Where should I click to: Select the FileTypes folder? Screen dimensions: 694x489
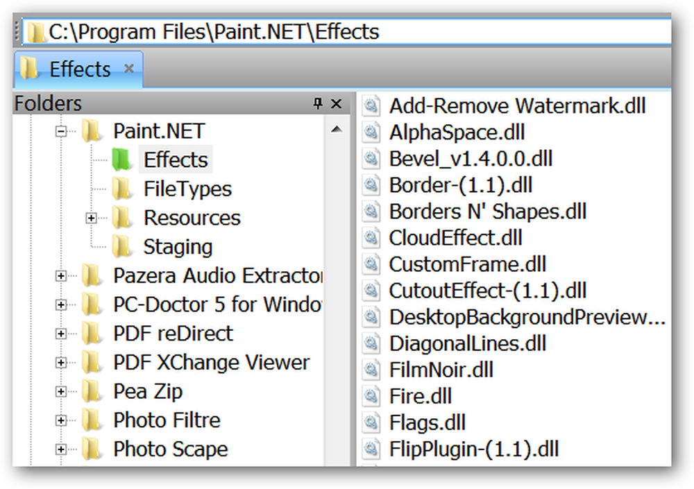tap(187, 189)
